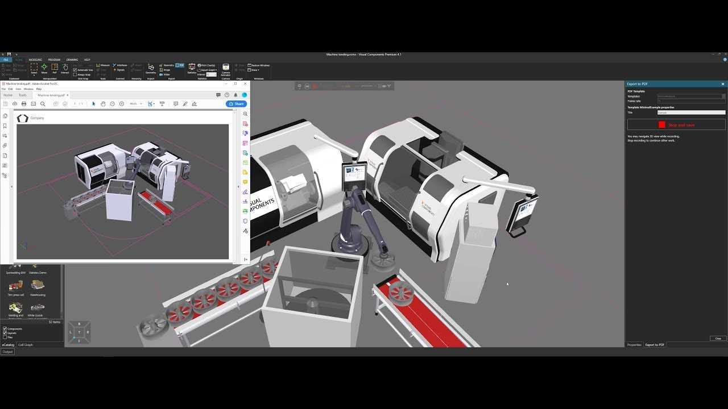View Acrobat notifications bell

pos(235,95)
